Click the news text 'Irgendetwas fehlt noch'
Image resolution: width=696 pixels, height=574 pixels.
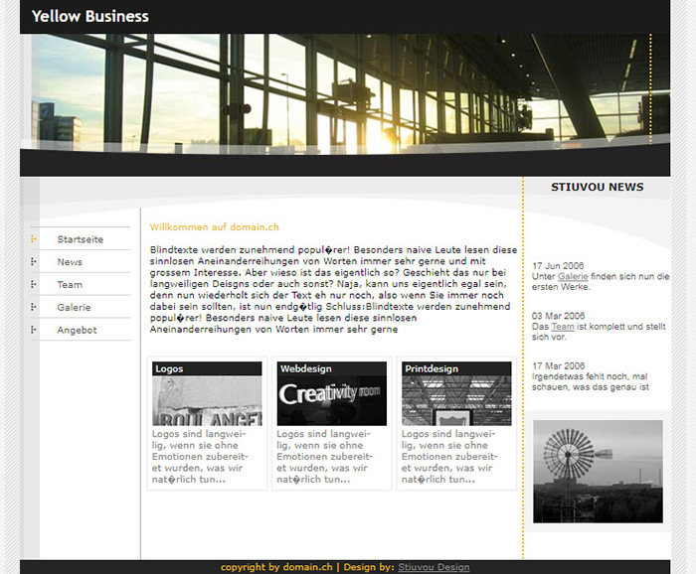pyautogui.click(x=590, y=381)
